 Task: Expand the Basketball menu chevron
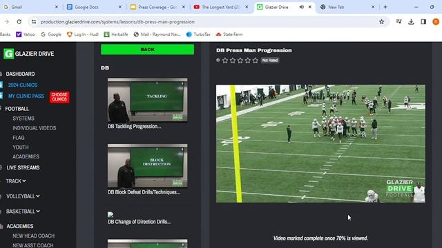pos(38,211)
